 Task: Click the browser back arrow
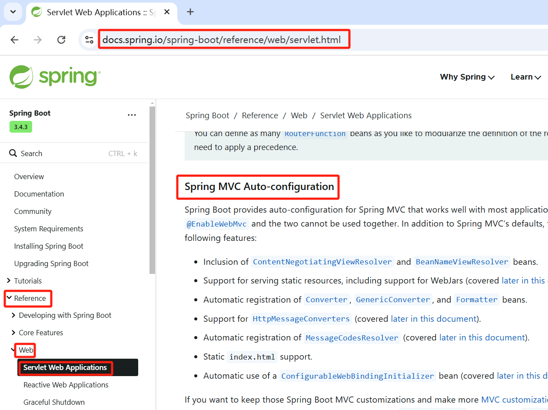click(x=14, y=40)
